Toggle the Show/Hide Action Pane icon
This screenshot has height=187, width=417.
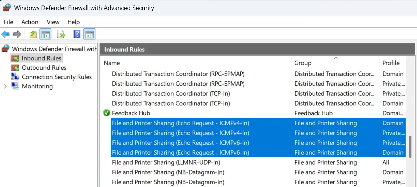click(x=90, y=34)
